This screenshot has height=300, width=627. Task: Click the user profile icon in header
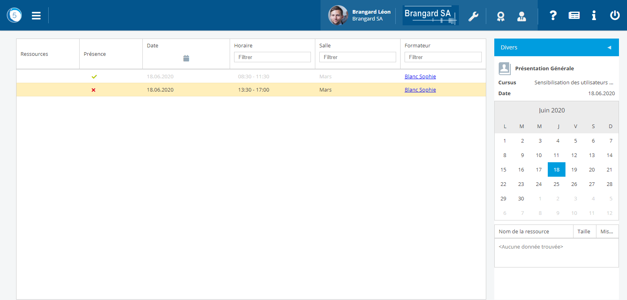coord(522,16)
